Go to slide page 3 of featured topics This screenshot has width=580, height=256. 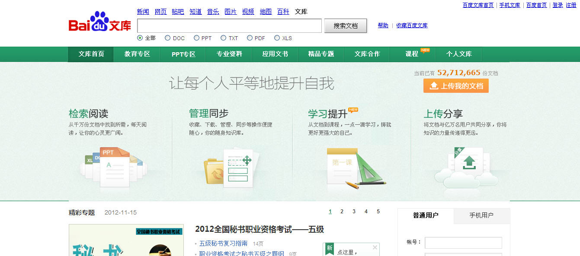coord(354,212)
